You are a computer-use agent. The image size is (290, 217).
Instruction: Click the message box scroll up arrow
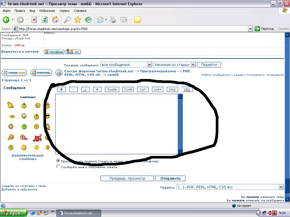[x=180, y=96]
